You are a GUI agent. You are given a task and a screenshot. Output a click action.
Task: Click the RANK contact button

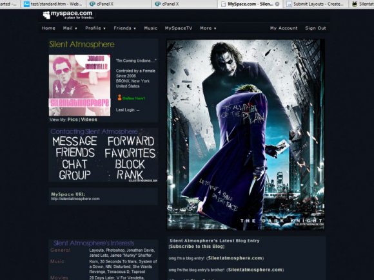(x=130, y=175)
